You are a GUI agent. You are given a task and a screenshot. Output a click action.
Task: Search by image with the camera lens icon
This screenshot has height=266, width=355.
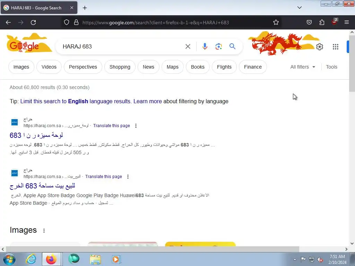coord(218,47)
